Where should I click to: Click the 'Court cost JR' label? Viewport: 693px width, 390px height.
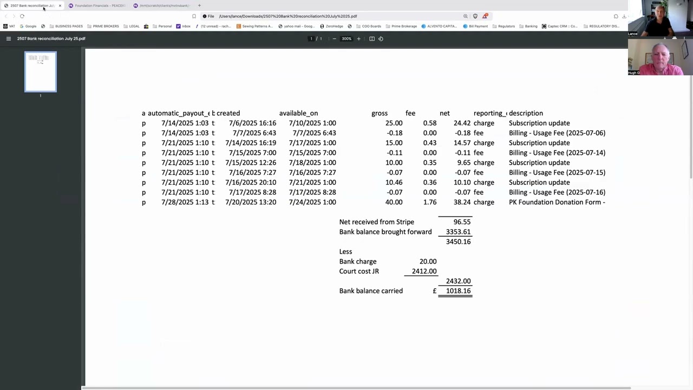tap(359, 271)
